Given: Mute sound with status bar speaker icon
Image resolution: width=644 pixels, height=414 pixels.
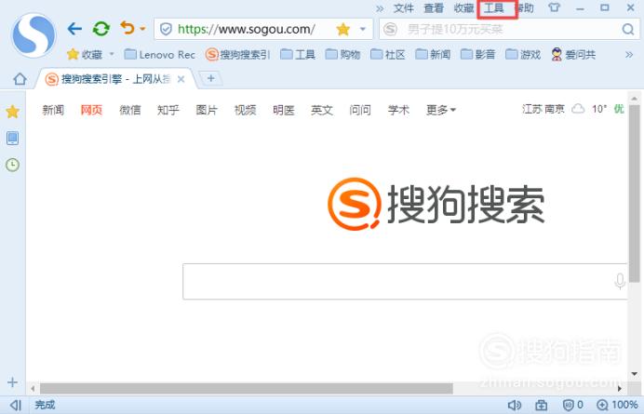Looking at the screenshot, I should coord(515,405).
